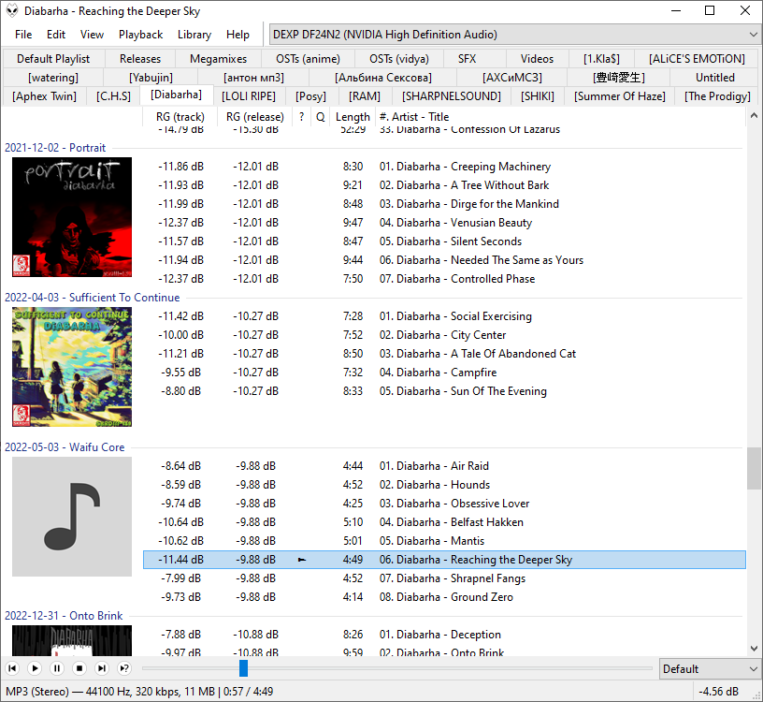763x702 pixels.
Task: Click the -4.56 dB volume indicator
Action: click(718, 692)
